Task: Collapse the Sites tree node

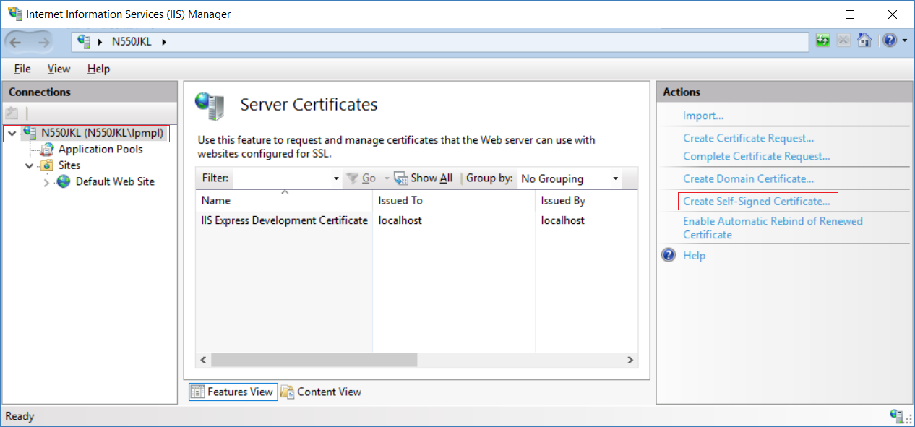Action: (x=29, y=165)
